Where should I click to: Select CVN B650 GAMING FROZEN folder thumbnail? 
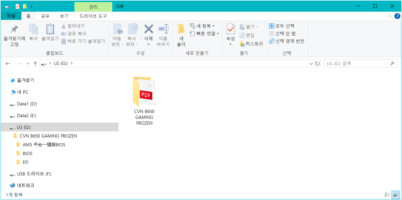click(144, 101)
